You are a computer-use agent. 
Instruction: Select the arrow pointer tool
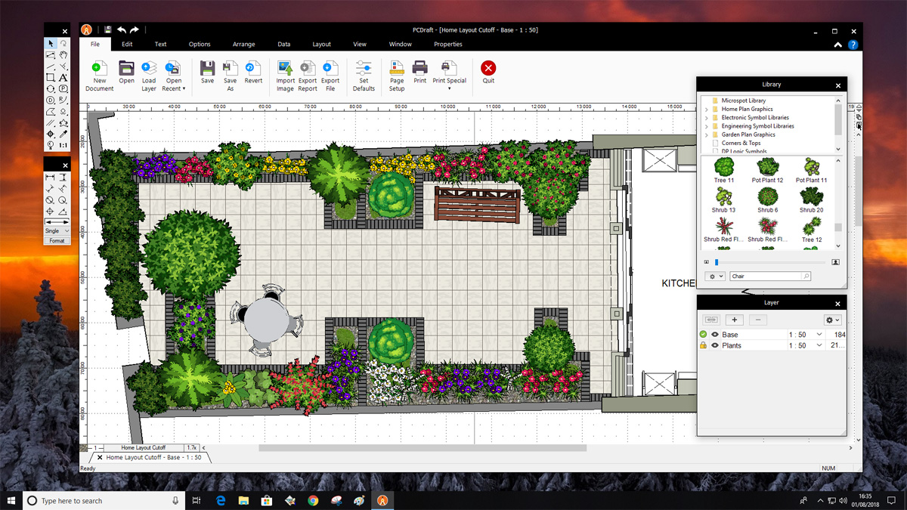point(50,43)
